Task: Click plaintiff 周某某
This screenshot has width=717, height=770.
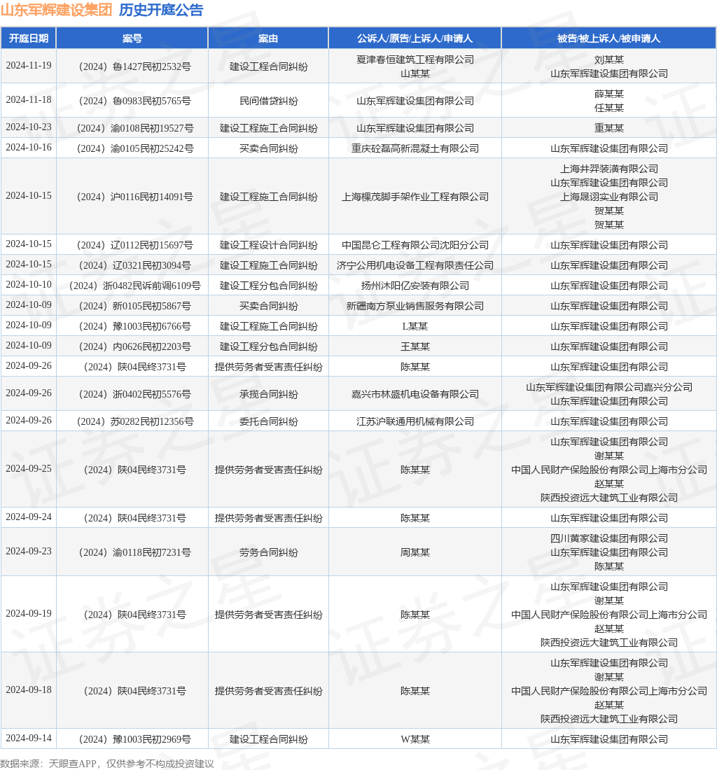Action: (x=415, y=552)
